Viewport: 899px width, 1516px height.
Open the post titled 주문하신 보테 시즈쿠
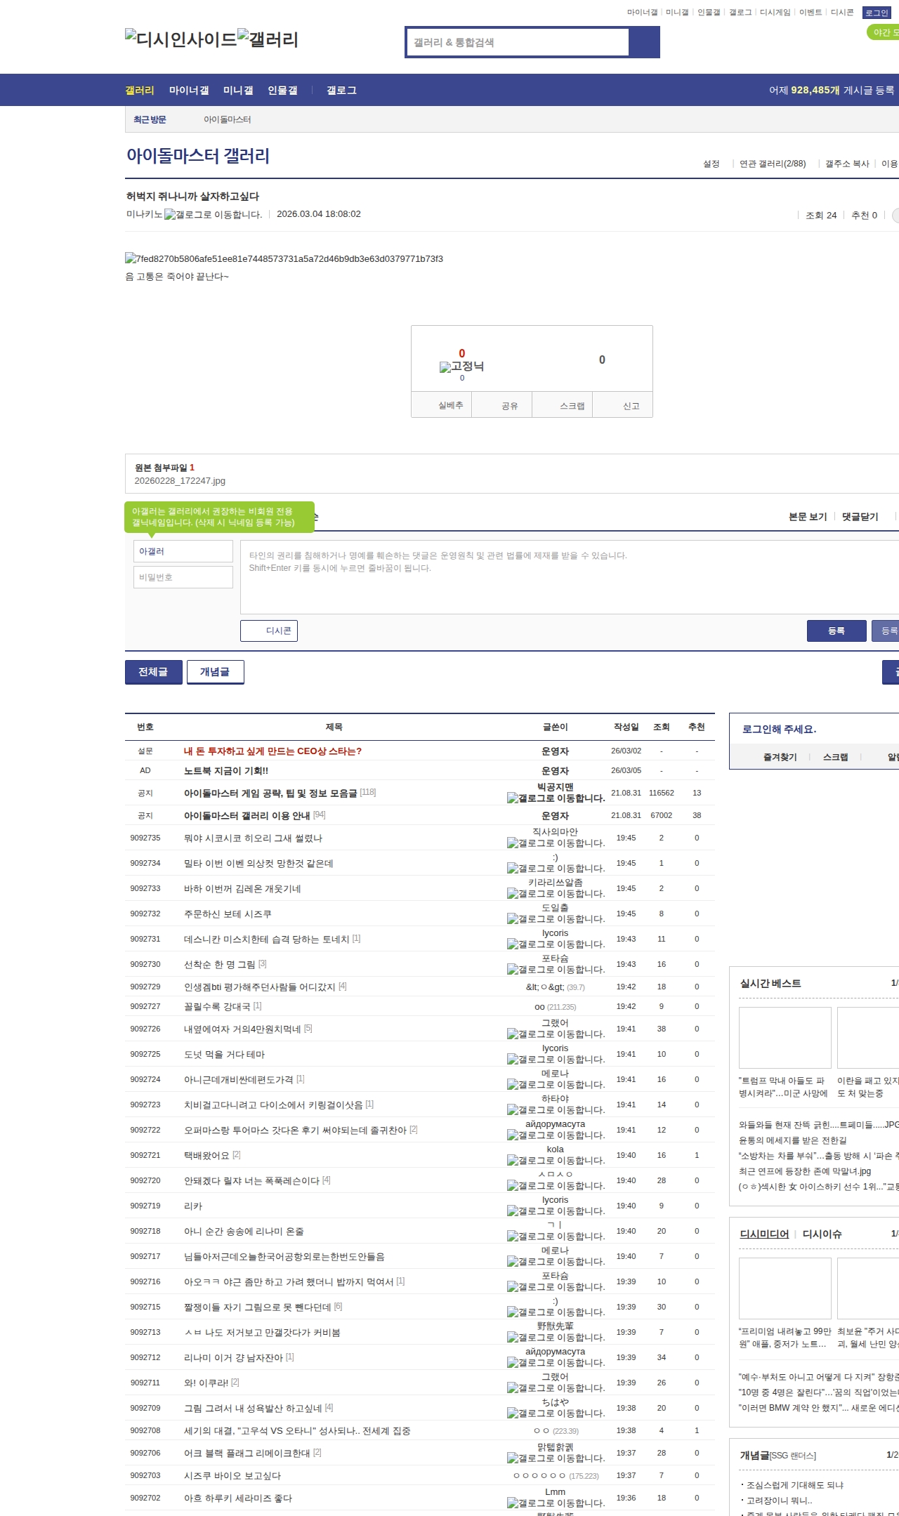pyautogui.click(x=228, y=914)
